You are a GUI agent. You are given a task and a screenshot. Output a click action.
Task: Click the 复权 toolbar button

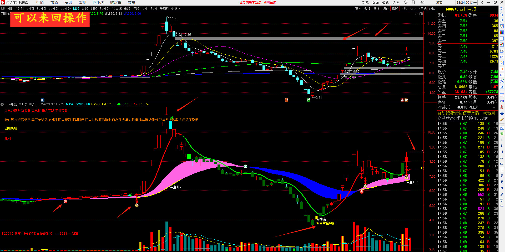358,8
